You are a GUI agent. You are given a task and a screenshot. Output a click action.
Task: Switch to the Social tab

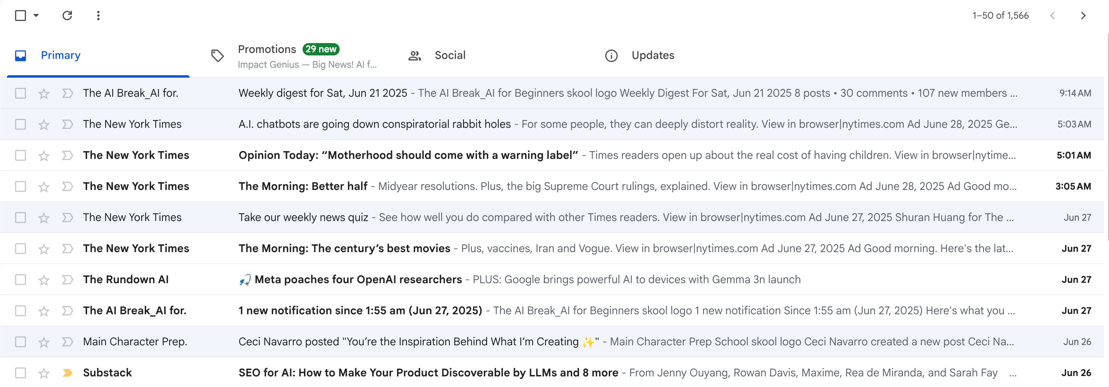(449, 55)
